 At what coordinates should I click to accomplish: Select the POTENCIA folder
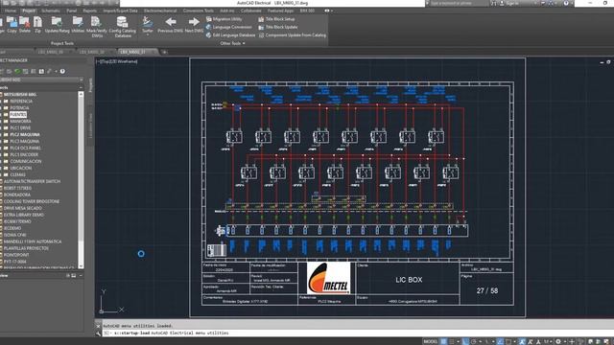19,107
